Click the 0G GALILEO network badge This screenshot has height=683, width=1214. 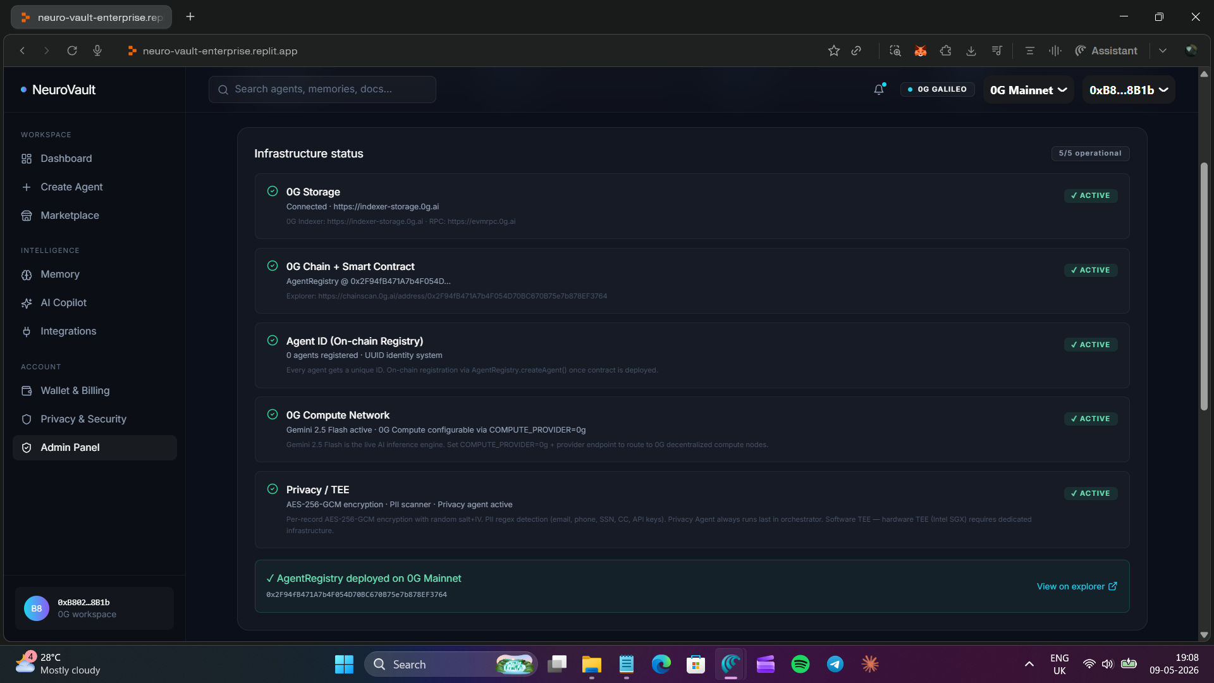pyautogui.click(x=938, y=90)
